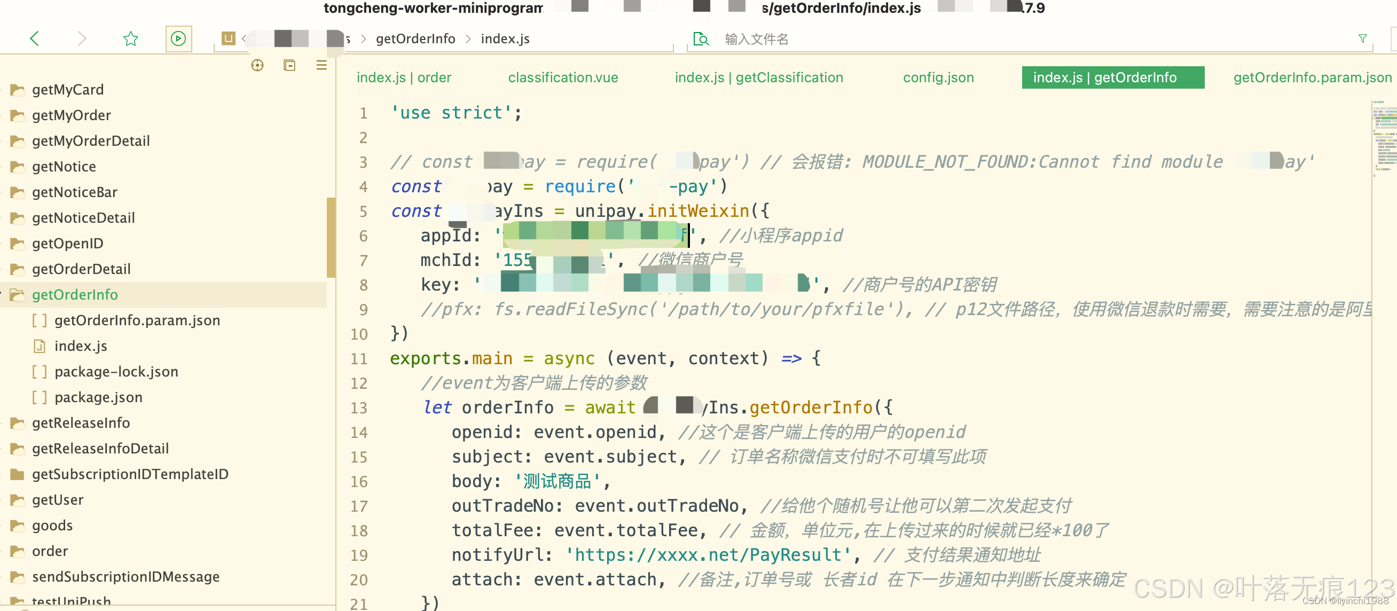Open the getOrderInfo.param.json tab
1397x611 pixels.
click(x=1312, y=77)
